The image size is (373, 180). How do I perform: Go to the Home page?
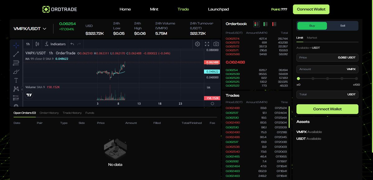point(125,9)
